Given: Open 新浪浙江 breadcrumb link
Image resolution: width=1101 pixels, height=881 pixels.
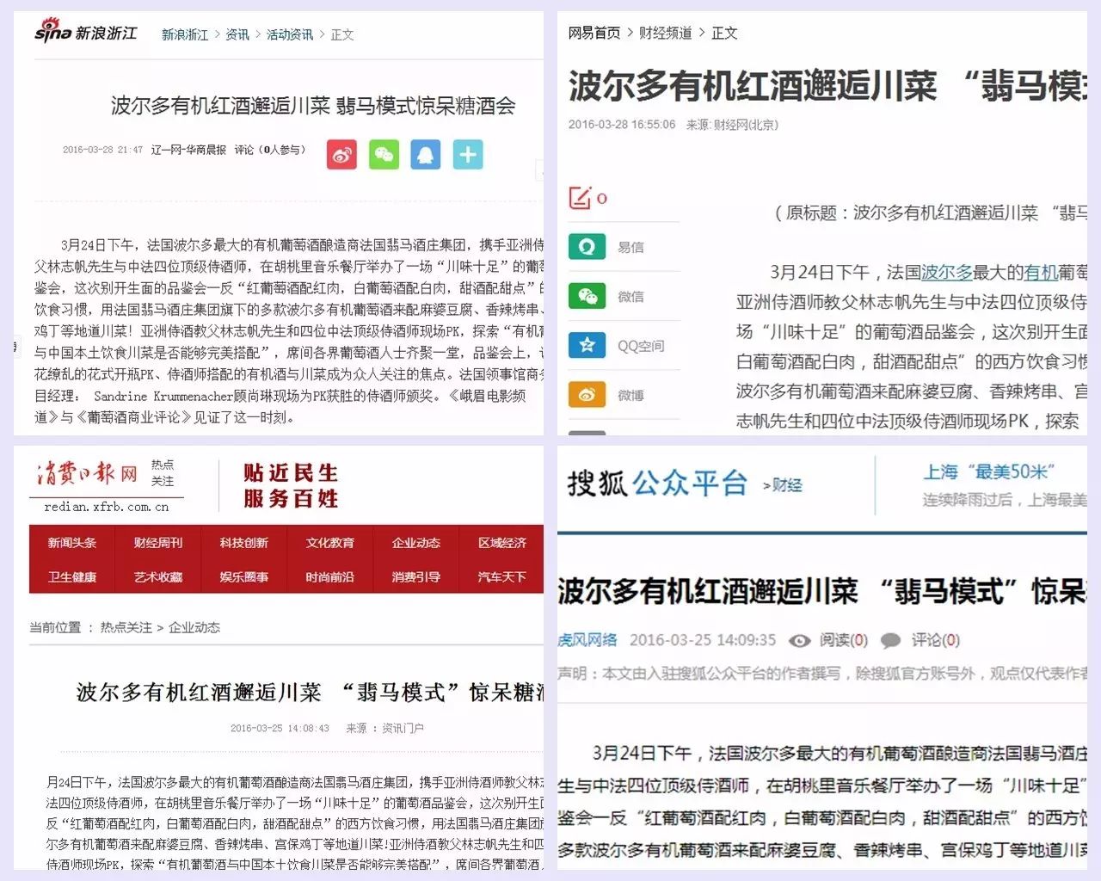Looking at the screenshot, I should (185, 34).
